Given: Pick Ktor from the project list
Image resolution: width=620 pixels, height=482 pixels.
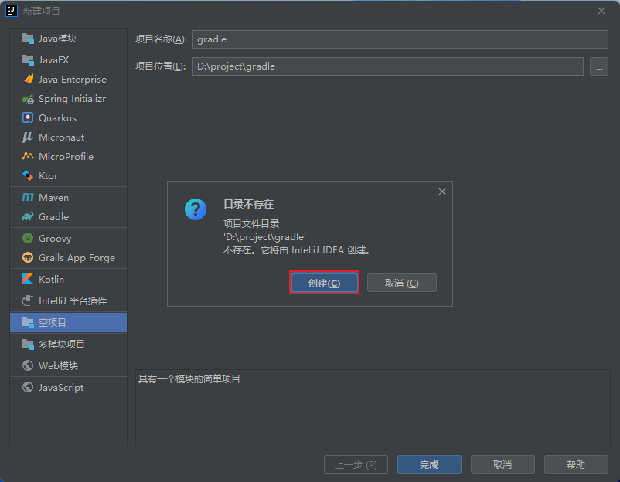Looking at the screenshot, I should click(x=68, y=175).
